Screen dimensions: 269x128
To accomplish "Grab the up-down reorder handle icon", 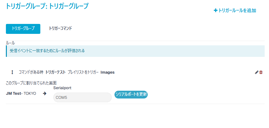I will pos(12,72).
